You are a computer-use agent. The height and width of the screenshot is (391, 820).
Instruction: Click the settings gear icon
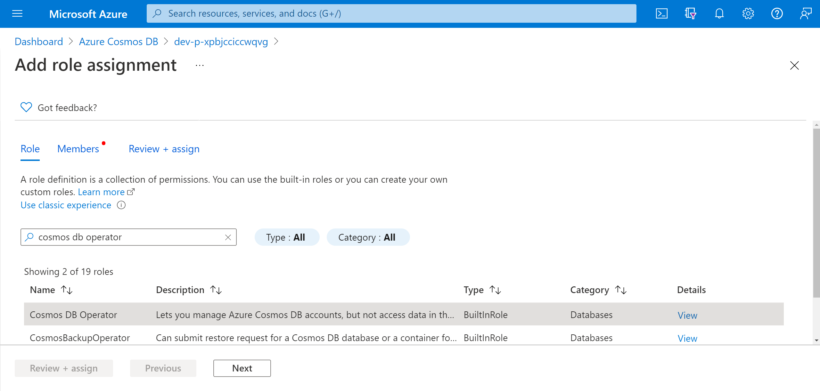747,13
